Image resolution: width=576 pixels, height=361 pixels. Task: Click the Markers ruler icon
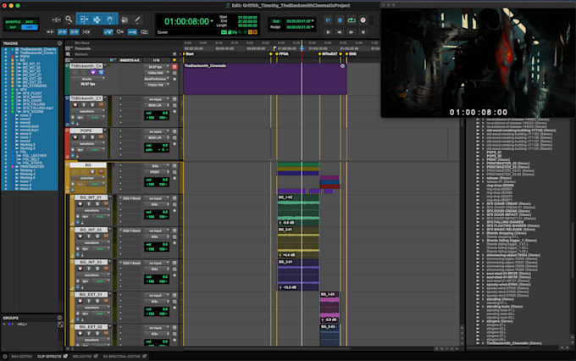click(x=68, y=54)
